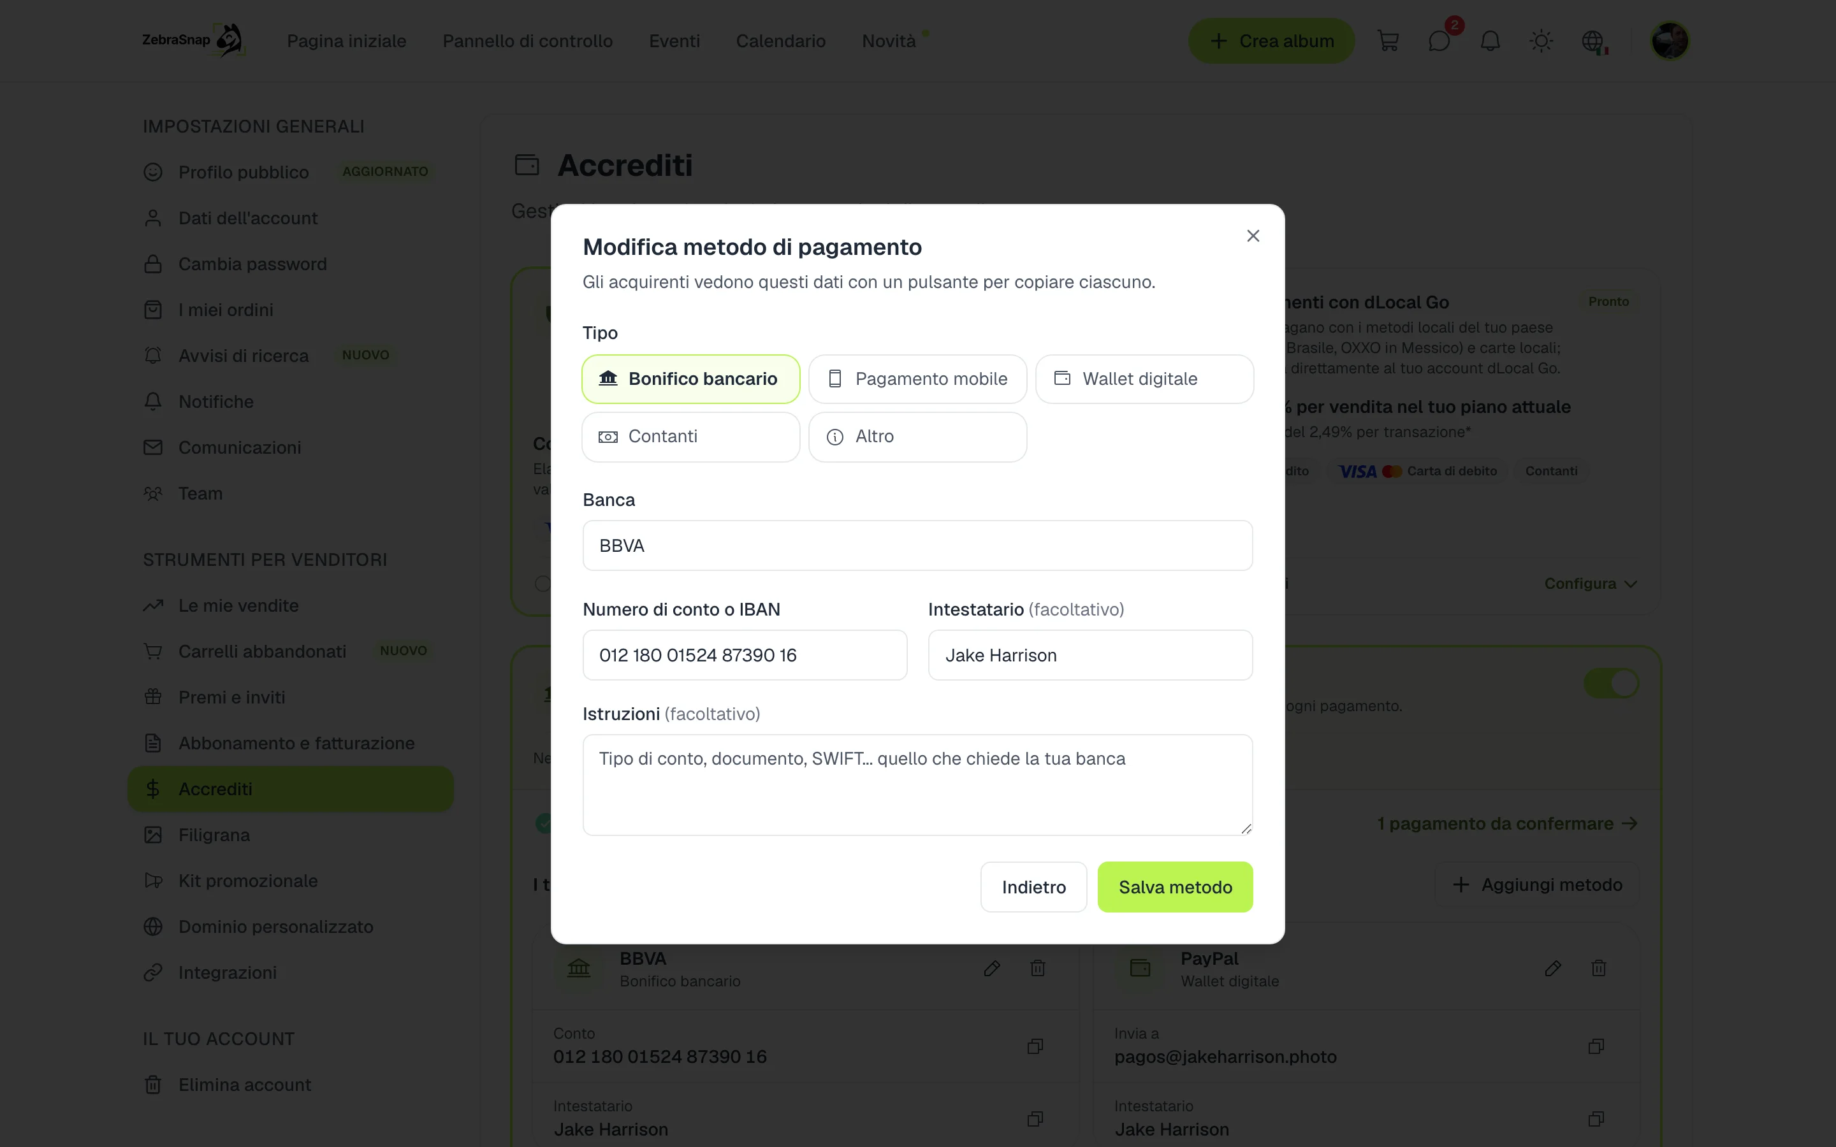Copy PayPal Intestatario Jake Harrison
The image size is (1836, 1147).
click(1596, 1119)
